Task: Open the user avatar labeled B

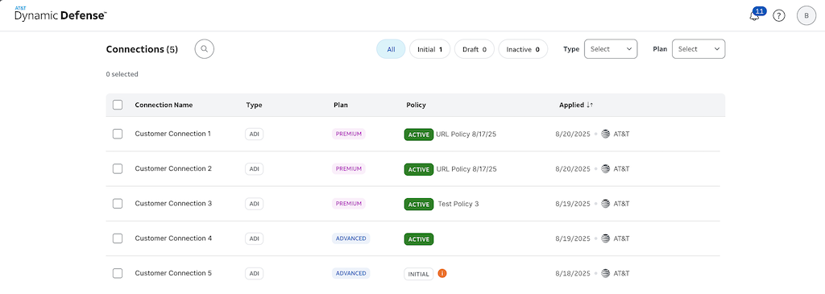Action: pos(806,16)
